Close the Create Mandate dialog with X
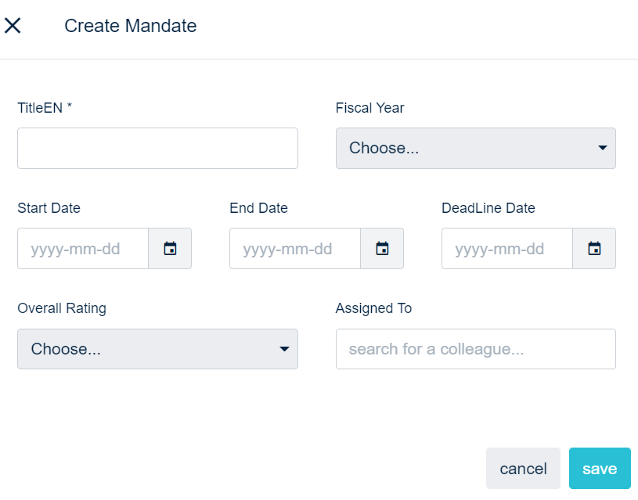Screen dimensions: 638x500 click(x=13, y=26)
